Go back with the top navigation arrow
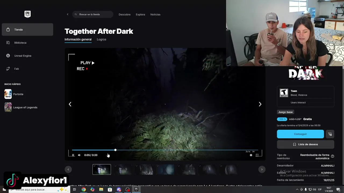 pos(67,14)
